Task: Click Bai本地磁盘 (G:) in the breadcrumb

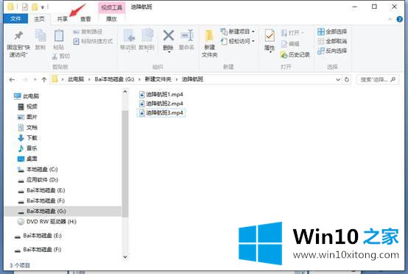Action: click(x=114, y=79)
